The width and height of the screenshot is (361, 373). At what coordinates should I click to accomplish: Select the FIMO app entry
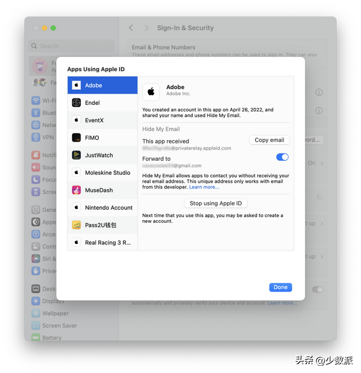tap(103, 138)
